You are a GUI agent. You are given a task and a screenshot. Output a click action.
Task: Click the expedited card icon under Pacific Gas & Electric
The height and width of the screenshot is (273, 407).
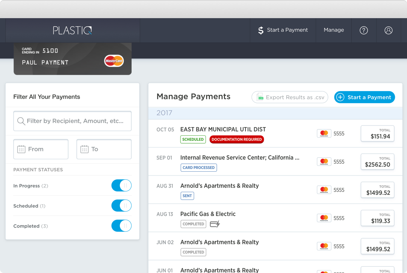tap(215, 224)
